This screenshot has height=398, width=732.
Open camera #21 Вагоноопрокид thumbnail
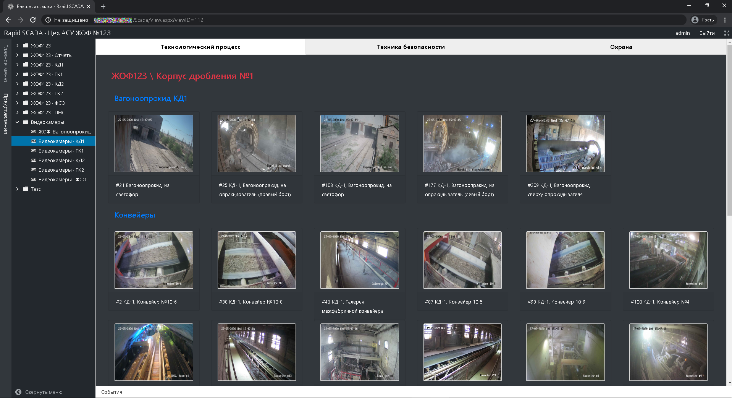(x=154, y=143)
